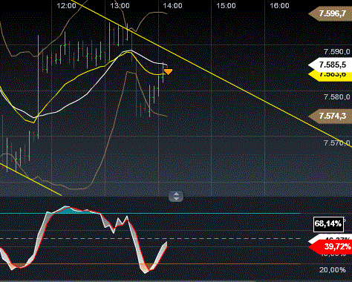352x282 pixels.
Task: Select the boxed 68,14% indicator value
Action: tap(328, 224)
